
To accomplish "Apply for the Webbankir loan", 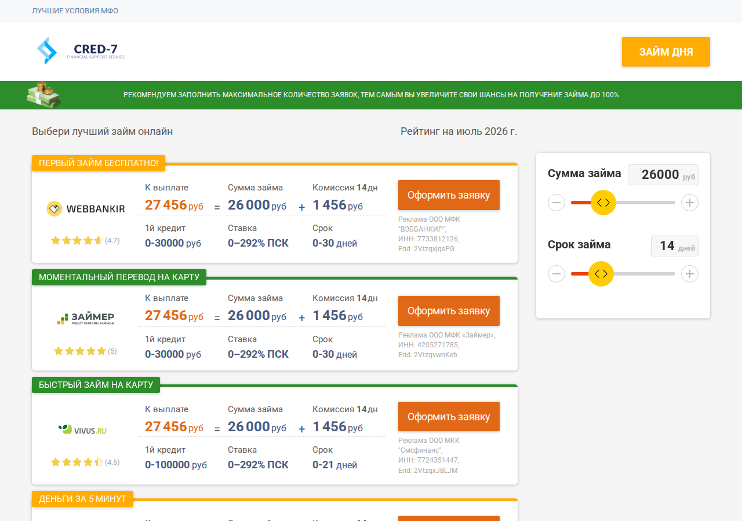I will pyautogui.click(x=449, y=195).
